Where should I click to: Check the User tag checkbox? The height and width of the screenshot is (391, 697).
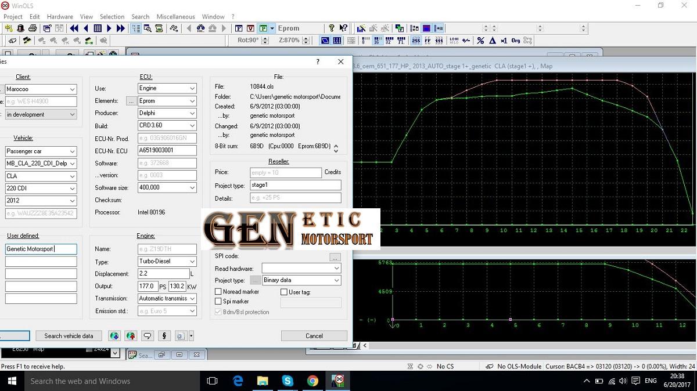tap(284, 292)
